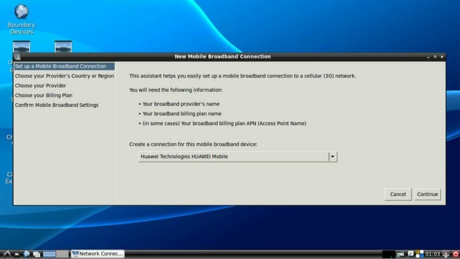Open the window menu icon in dialog titlebar
Screen dimensions: 460x259
[x=17, y=57]
